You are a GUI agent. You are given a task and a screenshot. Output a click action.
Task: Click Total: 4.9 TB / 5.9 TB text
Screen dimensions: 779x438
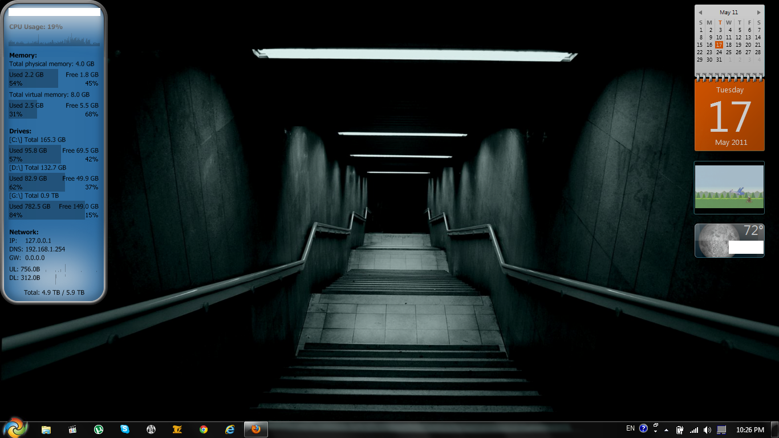[54, 293]
